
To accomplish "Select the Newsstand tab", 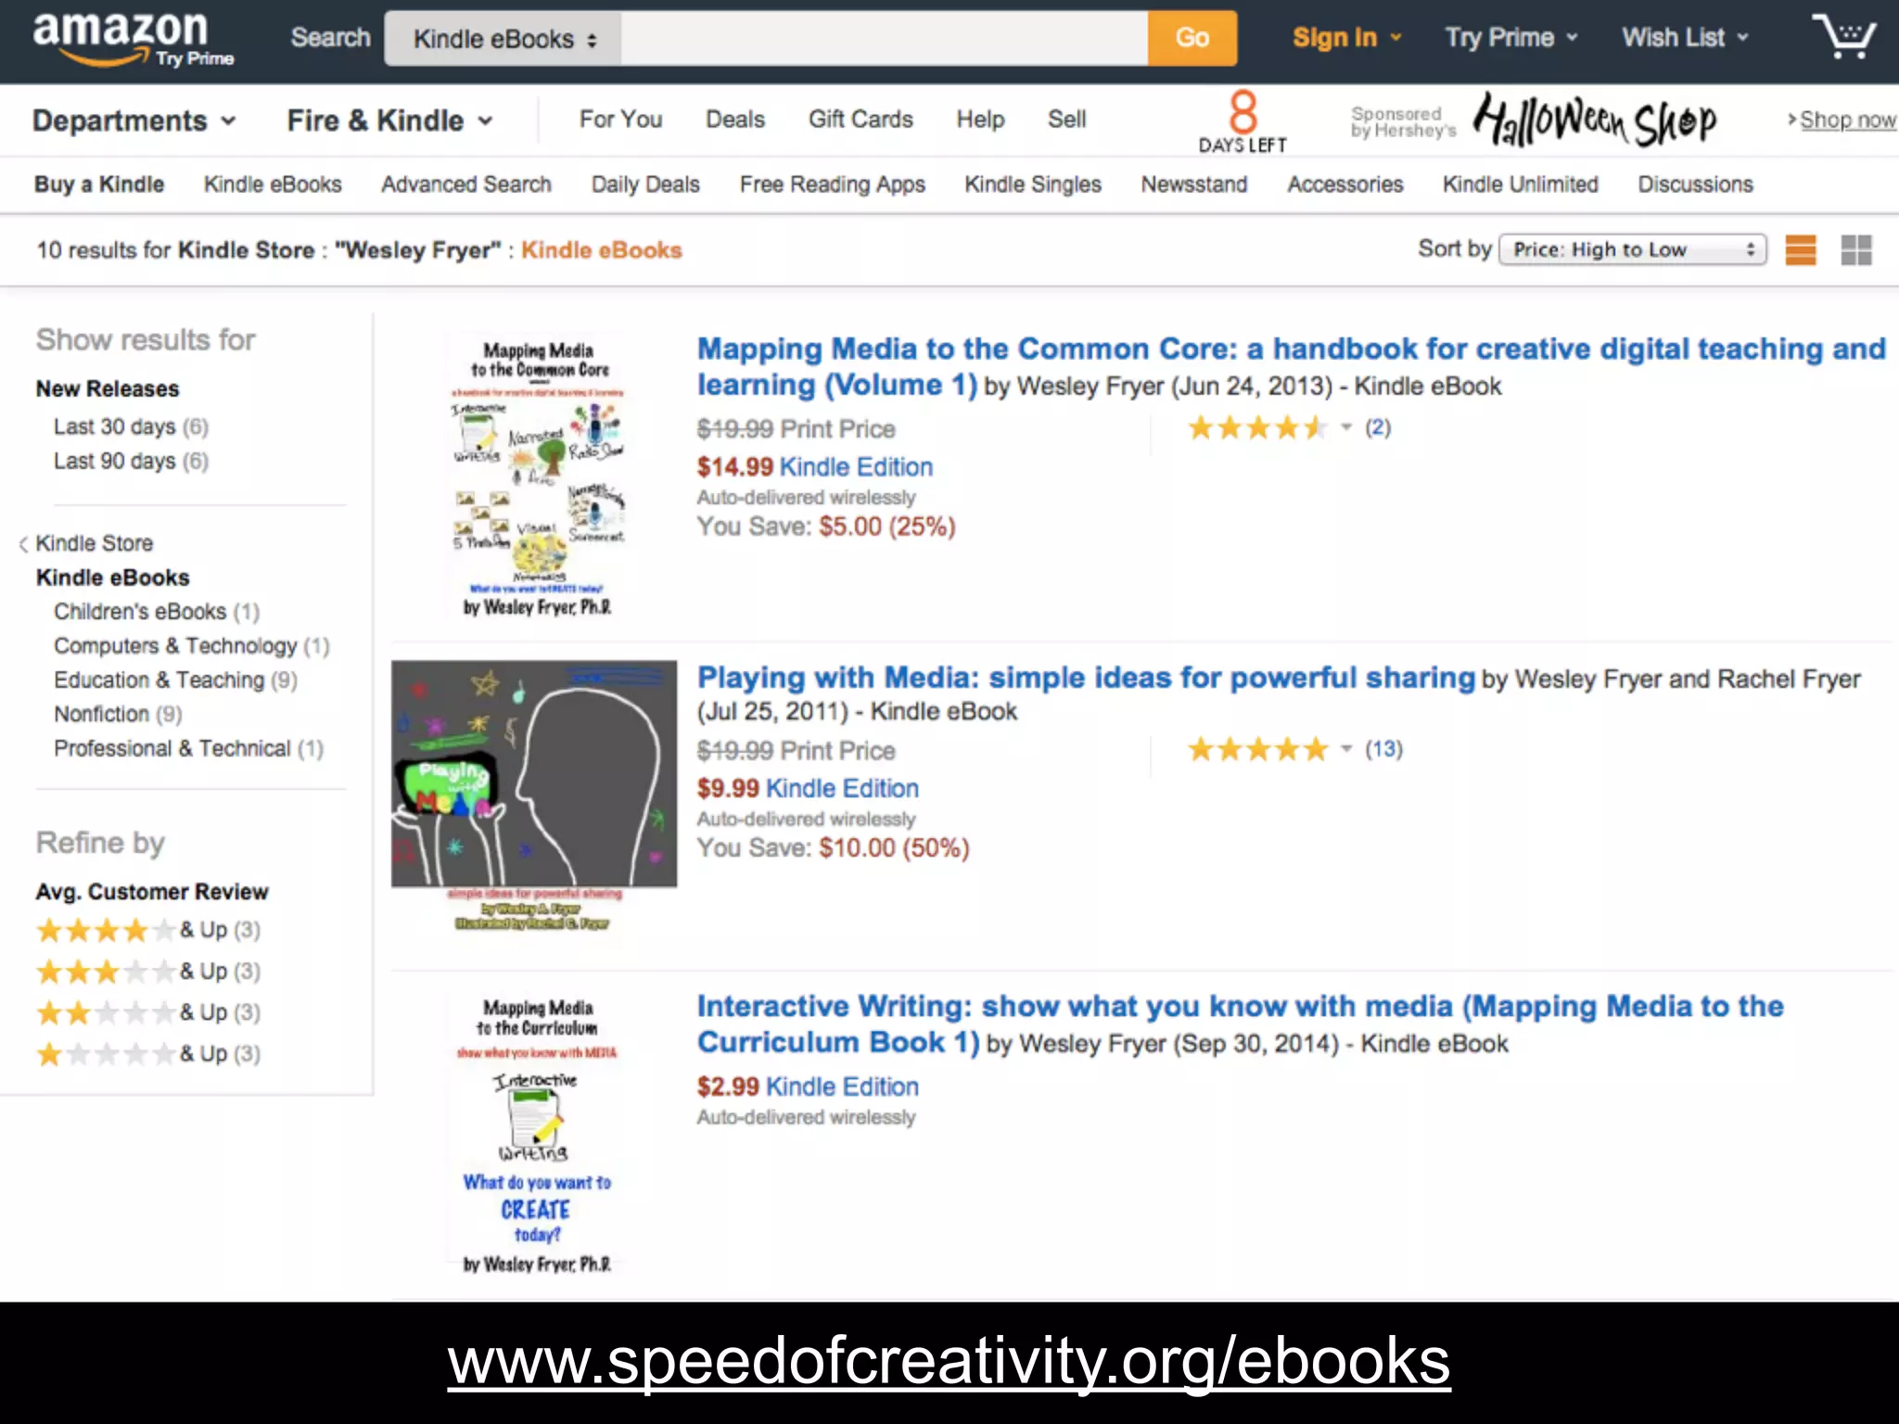I will [1194, 184].
